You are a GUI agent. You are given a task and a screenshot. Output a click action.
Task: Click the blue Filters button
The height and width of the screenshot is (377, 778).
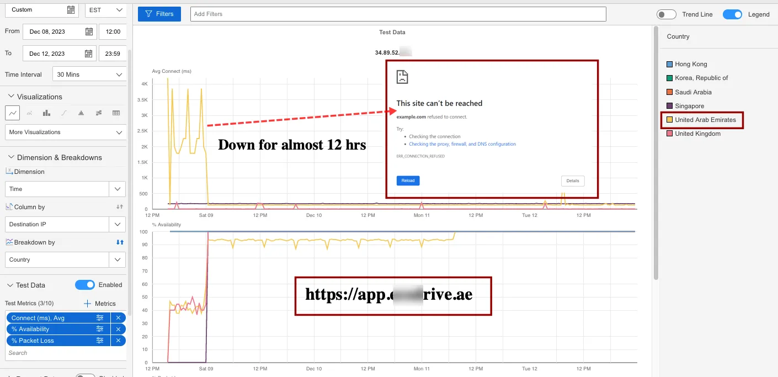pos(159,14)
